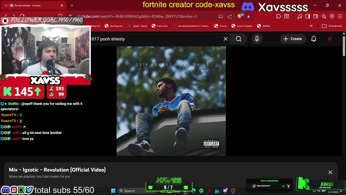Viewport: 346px width, 195px height.
Task: Click the share page icon in address bar
Action: (x=230, y=16)
